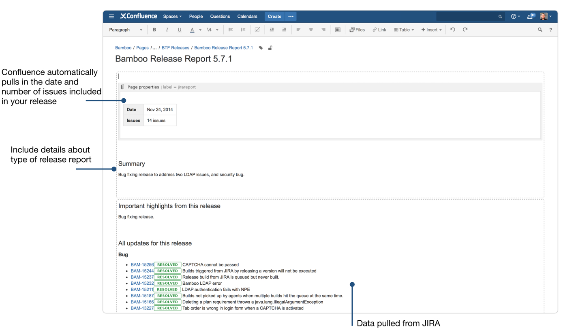Insert a task list checkbox
Viewport: 561px width, 330px height.
257,30
